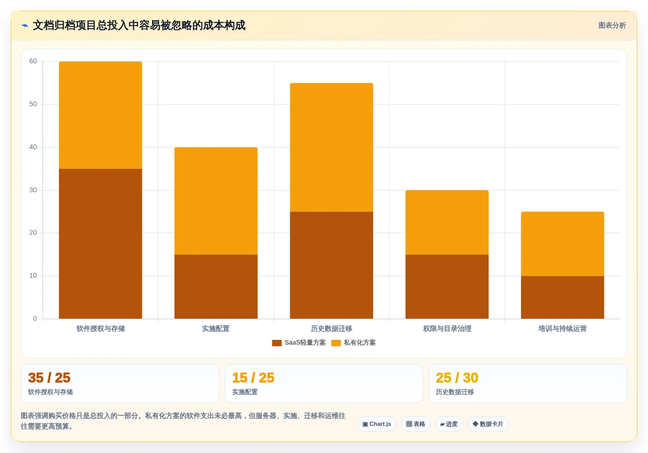Click the 软件授权与存储 x-axis label
The image size is (648, 453).
pyautogui.click(x=100, y=329)
